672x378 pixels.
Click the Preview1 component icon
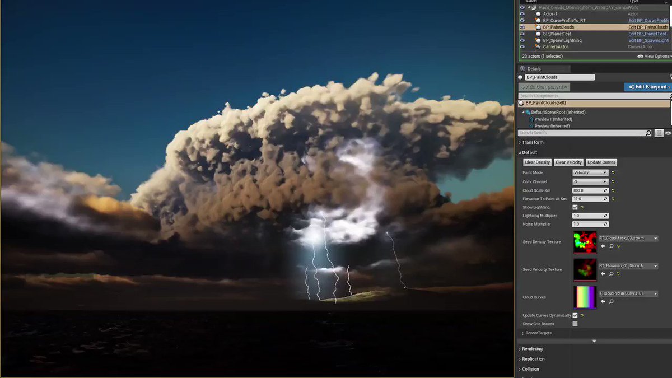tap(531, 119)
